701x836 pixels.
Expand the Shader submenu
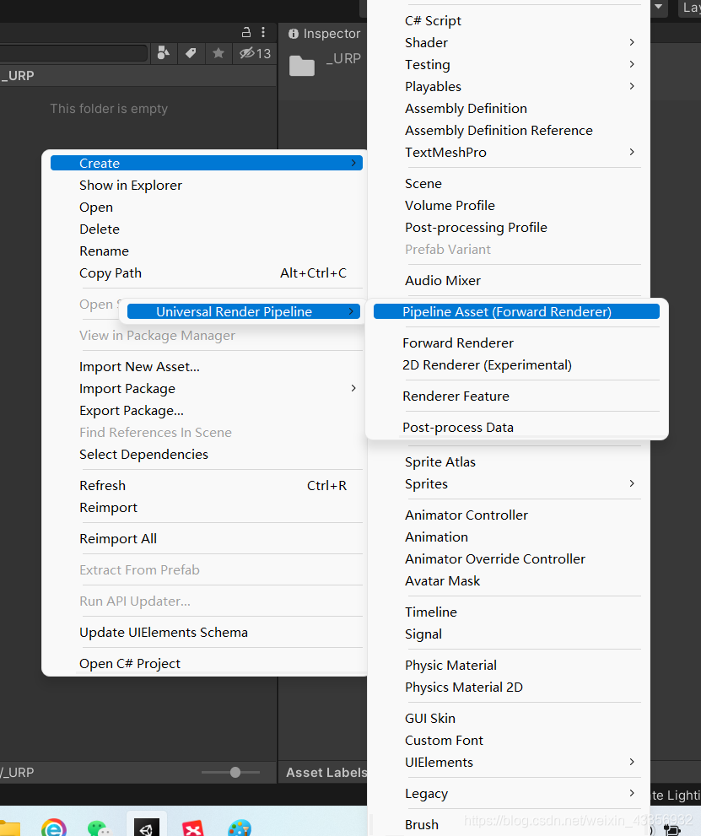click(510, 43)
